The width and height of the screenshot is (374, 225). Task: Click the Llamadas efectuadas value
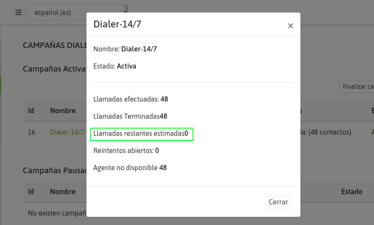coord(164,99)
